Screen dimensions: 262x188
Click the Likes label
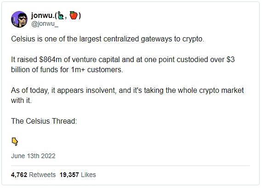click(88, 175)
